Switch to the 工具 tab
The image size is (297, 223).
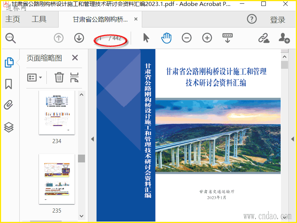coord(39,19)
